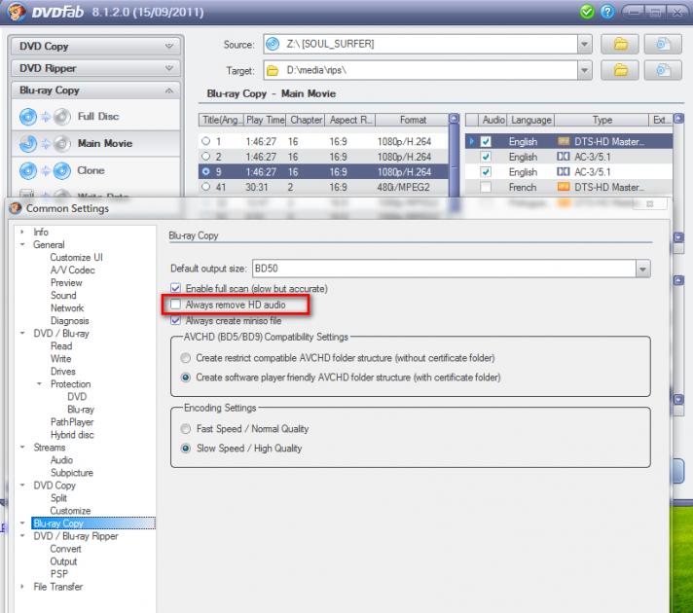Sort titles by Format column header

pos(413,120)
